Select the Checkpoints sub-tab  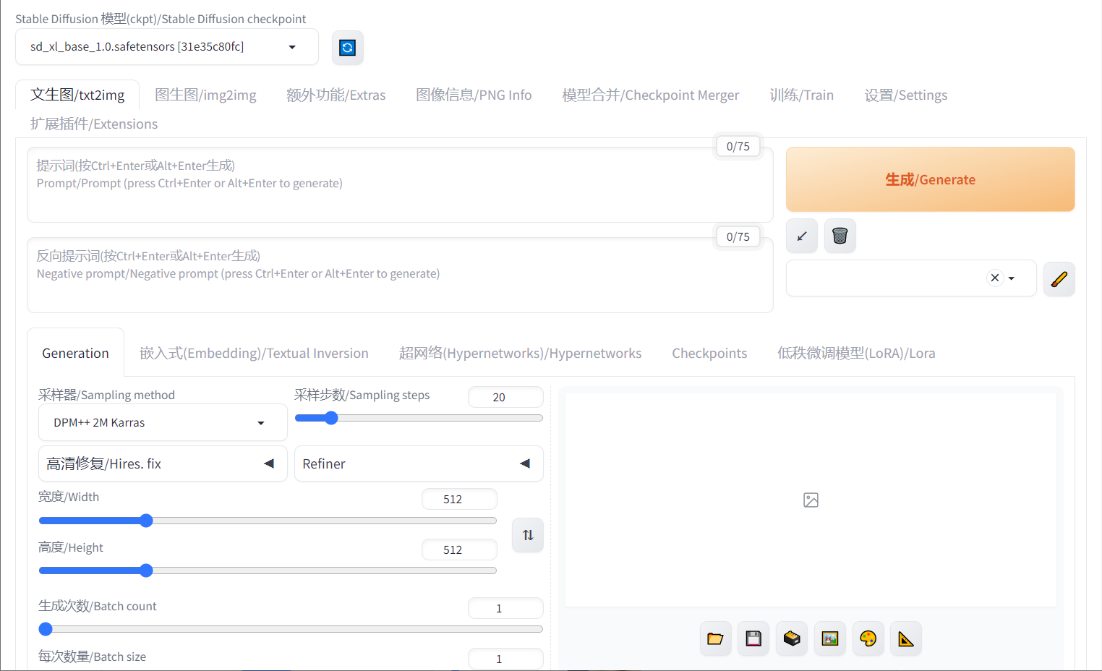pyautogui.click(x=709, y=353)
